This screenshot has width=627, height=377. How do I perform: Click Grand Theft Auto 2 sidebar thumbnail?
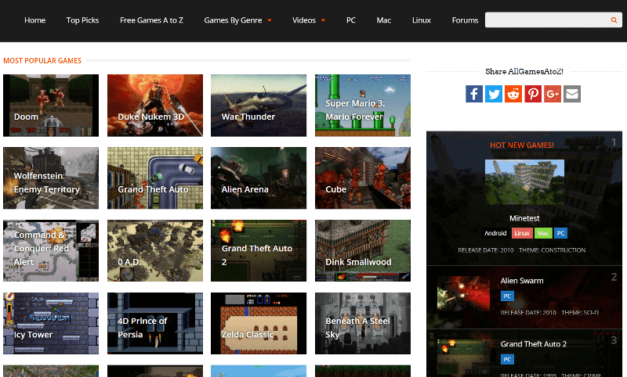click(463, 358)
